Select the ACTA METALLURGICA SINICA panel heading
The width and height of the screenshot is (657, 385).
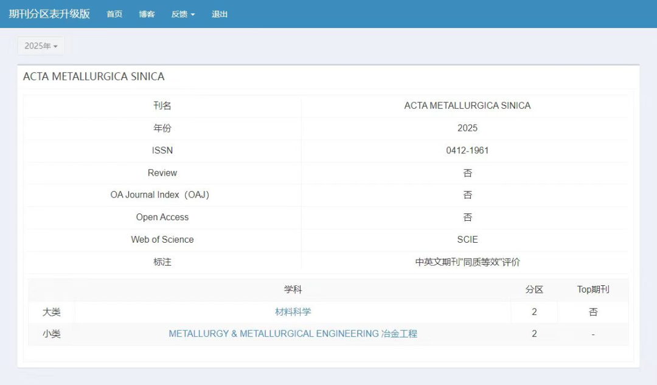coord(94,76)
